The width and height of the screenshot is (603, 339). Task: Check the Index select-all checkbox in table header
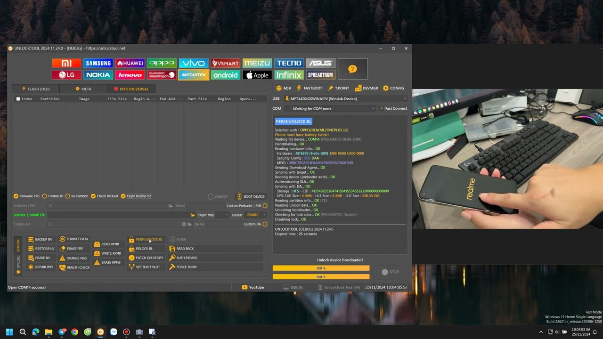point(18,99)
